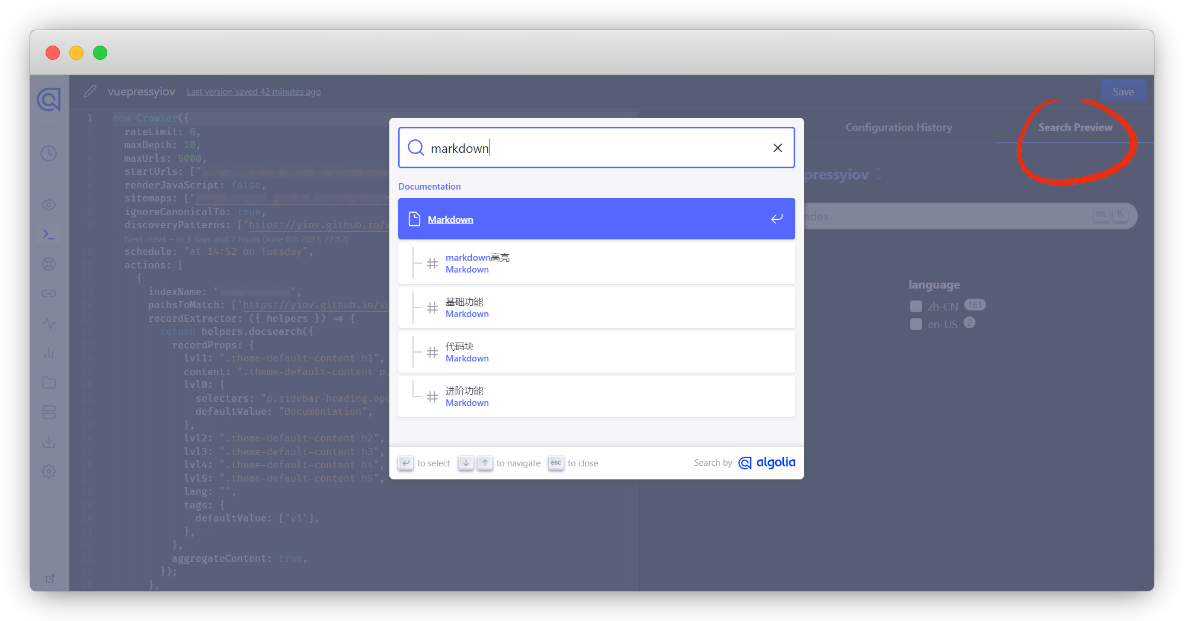Open the activity monitoring pulse icon
Viewport: 1184px width, 621px height.
[49, 324]
